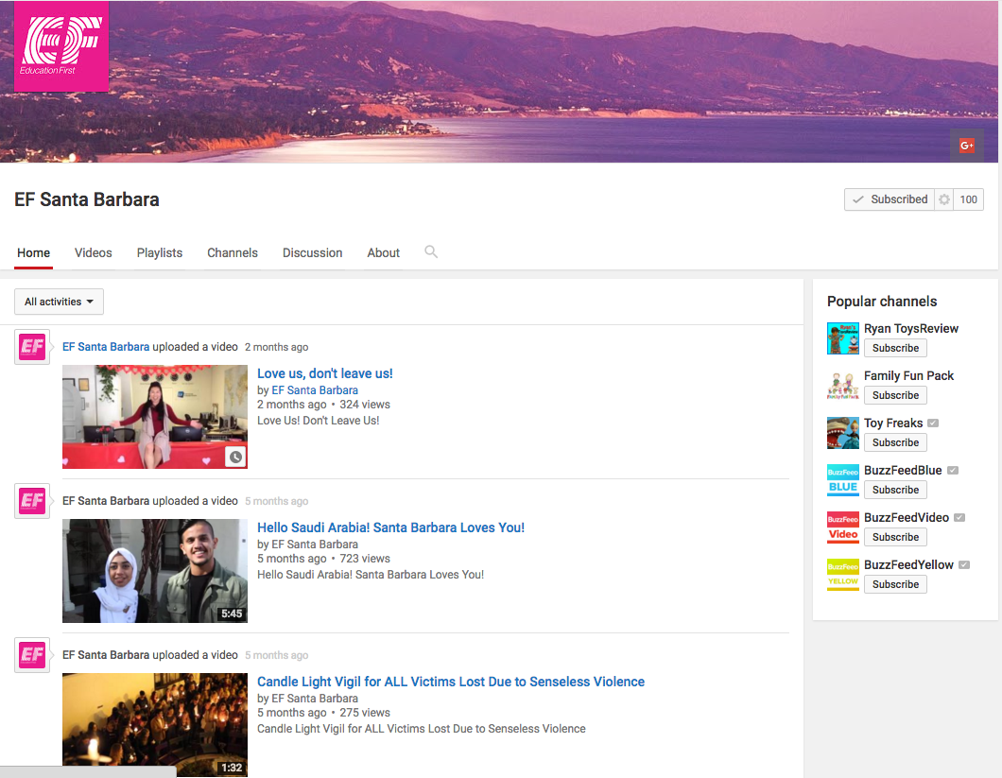
Task: Open BuzzFeedYellow channel avatar
Action: click(843, 575)
